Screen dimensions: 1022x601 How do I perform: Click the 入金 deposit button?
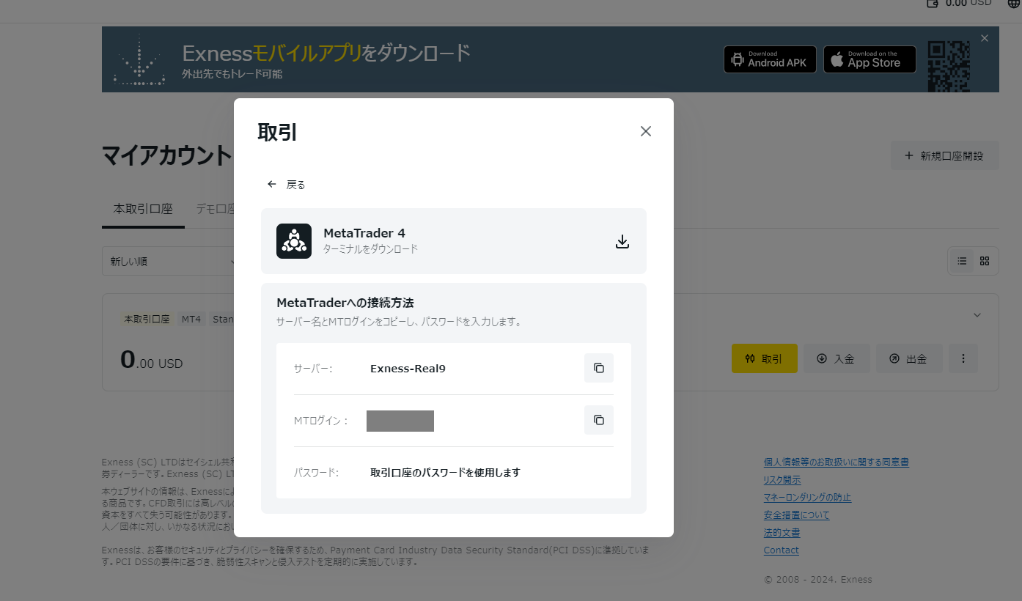837,358
